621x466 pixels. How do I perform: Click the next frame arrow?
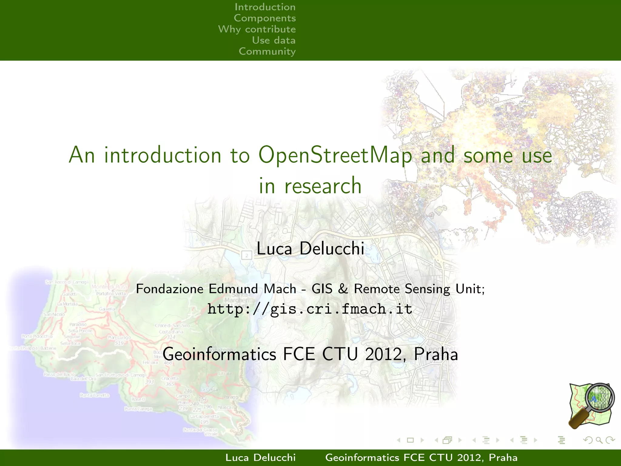(x=460, y=440)
